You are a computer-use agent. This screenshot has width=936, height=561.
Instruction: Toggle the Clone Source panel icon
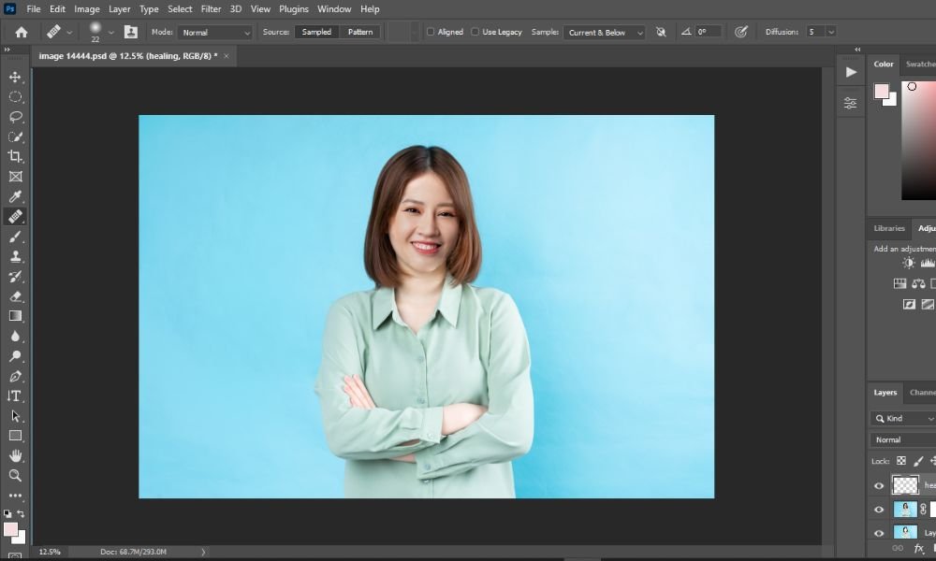coord(131,32)
